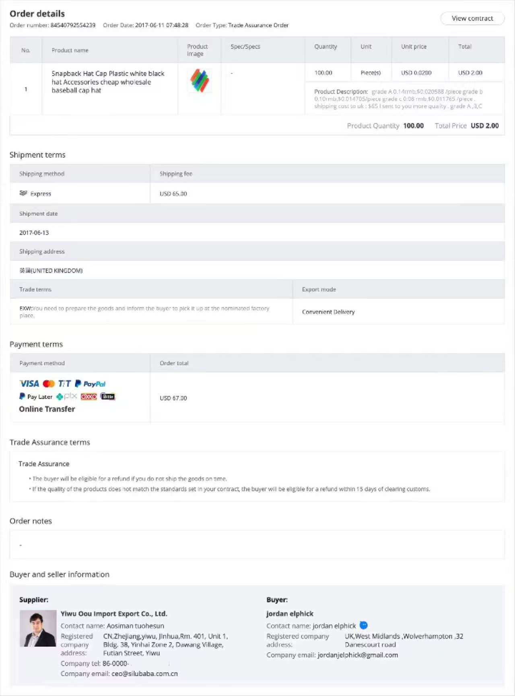Open the Snapback Hat Cap product image
This screenshot has width=515, height=696.
[200, 81]
